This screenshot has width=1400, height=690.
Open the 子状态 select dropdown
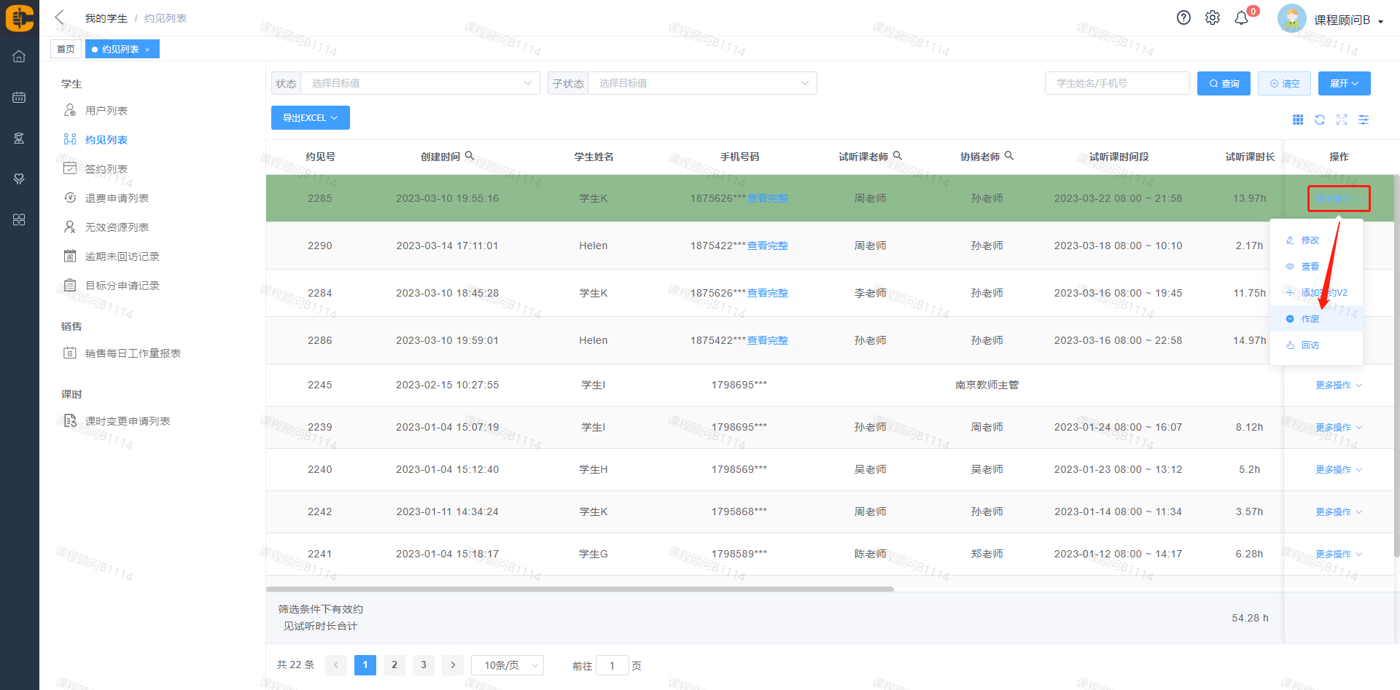click(702, 83)
